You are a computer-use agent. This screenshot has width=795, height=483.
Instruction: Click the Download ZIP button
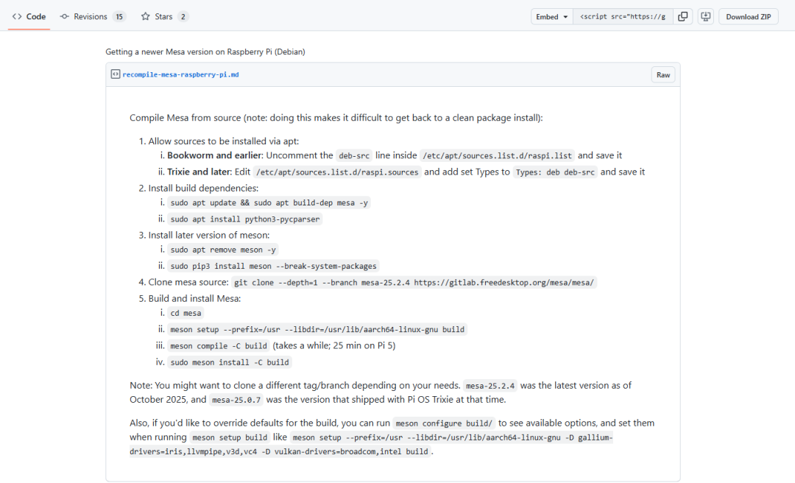coord(748,16)
